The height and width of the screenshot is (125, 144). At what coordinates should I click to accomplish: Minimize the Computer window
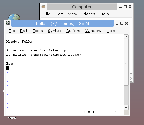[121, 7]
